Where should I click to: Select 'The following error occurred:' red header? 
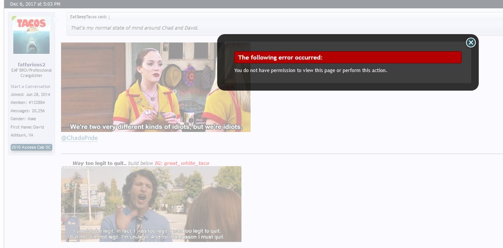tap(348, 57)
